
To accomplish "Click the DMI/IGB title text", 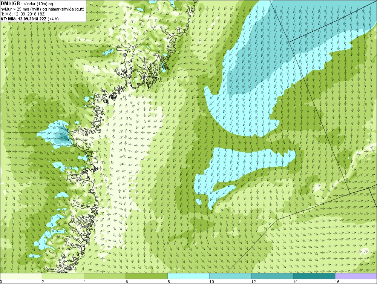I will 10,4.
